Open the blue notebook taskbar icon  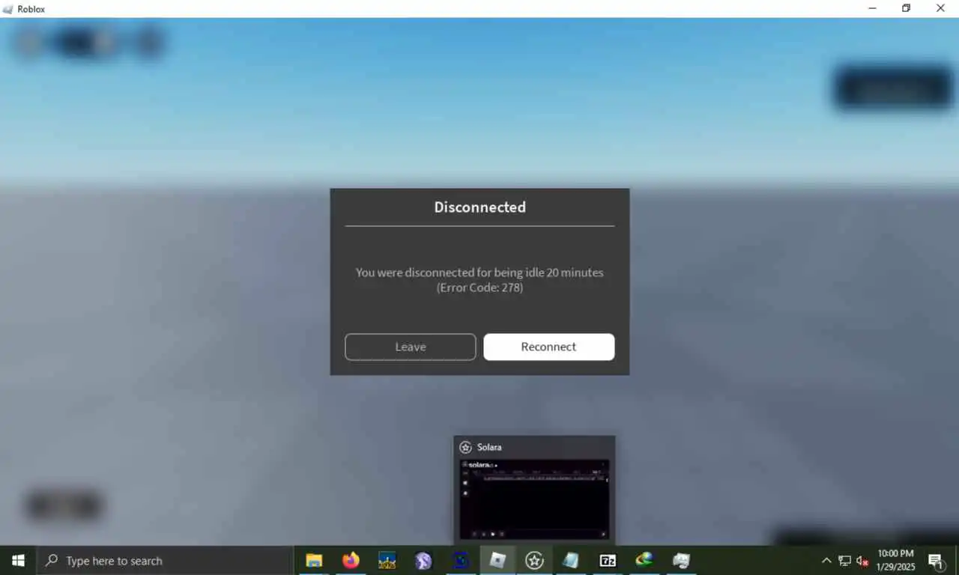(571, 561)
